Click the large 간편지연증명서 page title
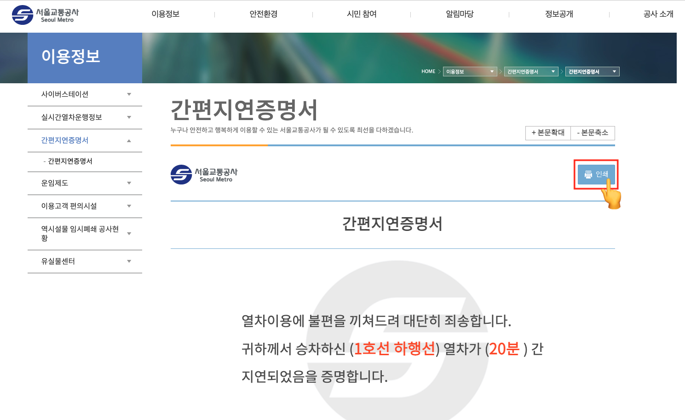 click(244, 109)
